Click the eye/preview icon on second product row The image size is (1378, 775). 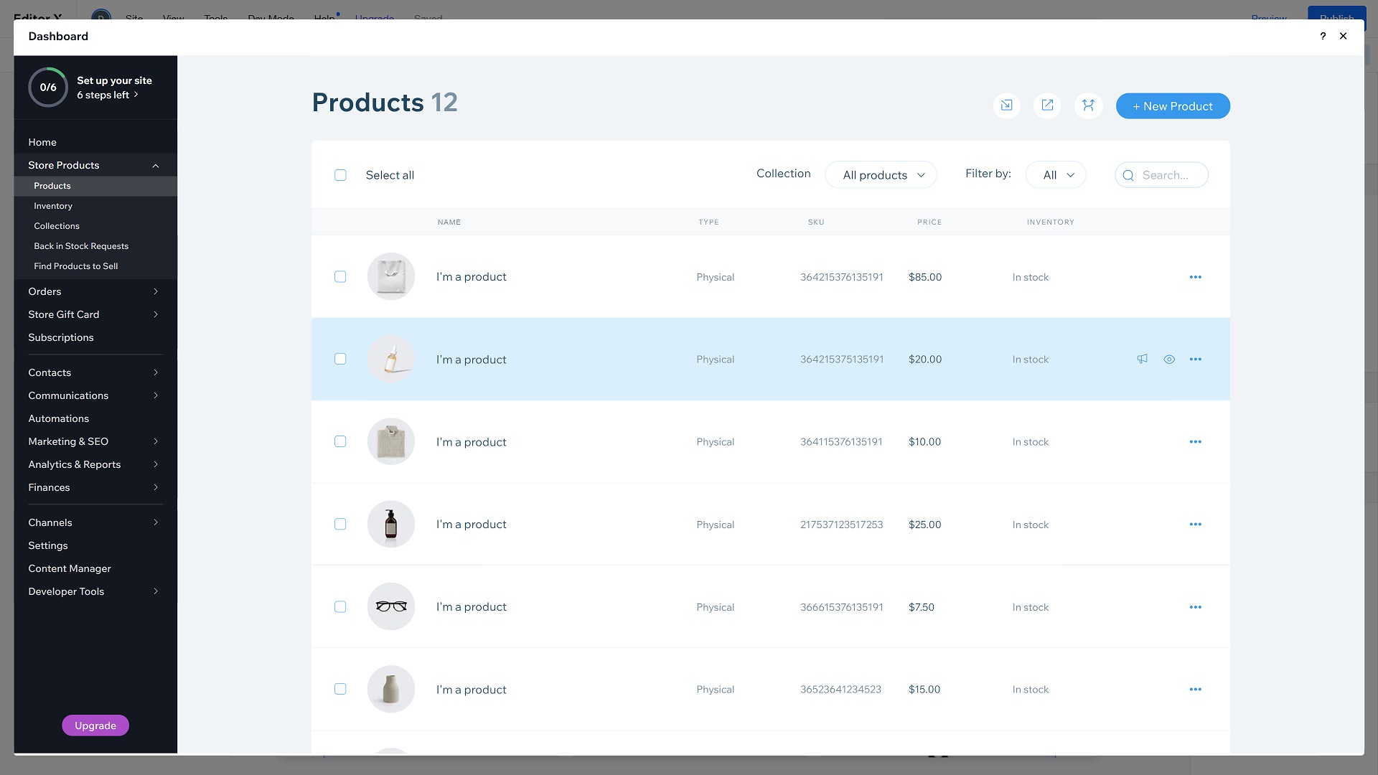pyautogui.click(x=1169, y=359)
